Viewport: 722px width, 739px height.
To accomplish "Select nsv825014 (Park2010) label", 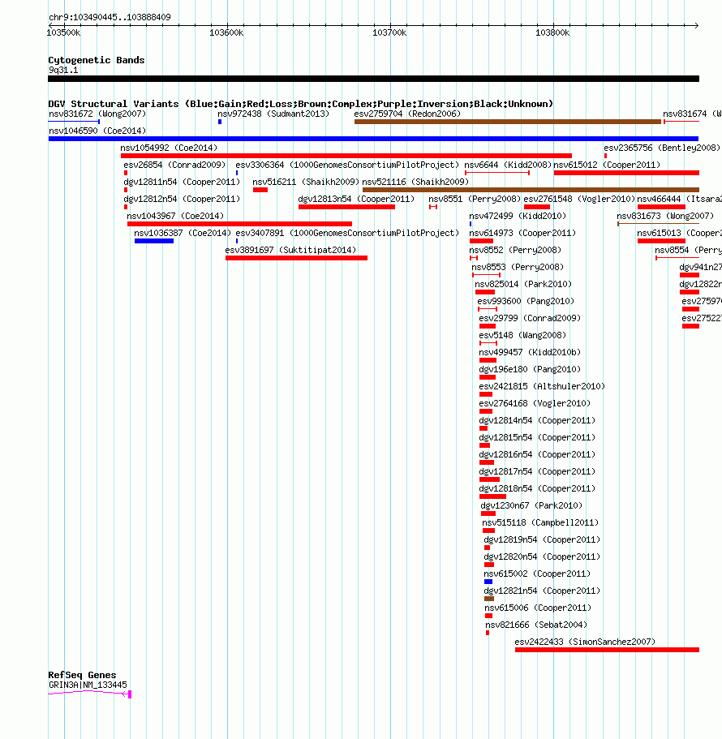I will point(523,284).
